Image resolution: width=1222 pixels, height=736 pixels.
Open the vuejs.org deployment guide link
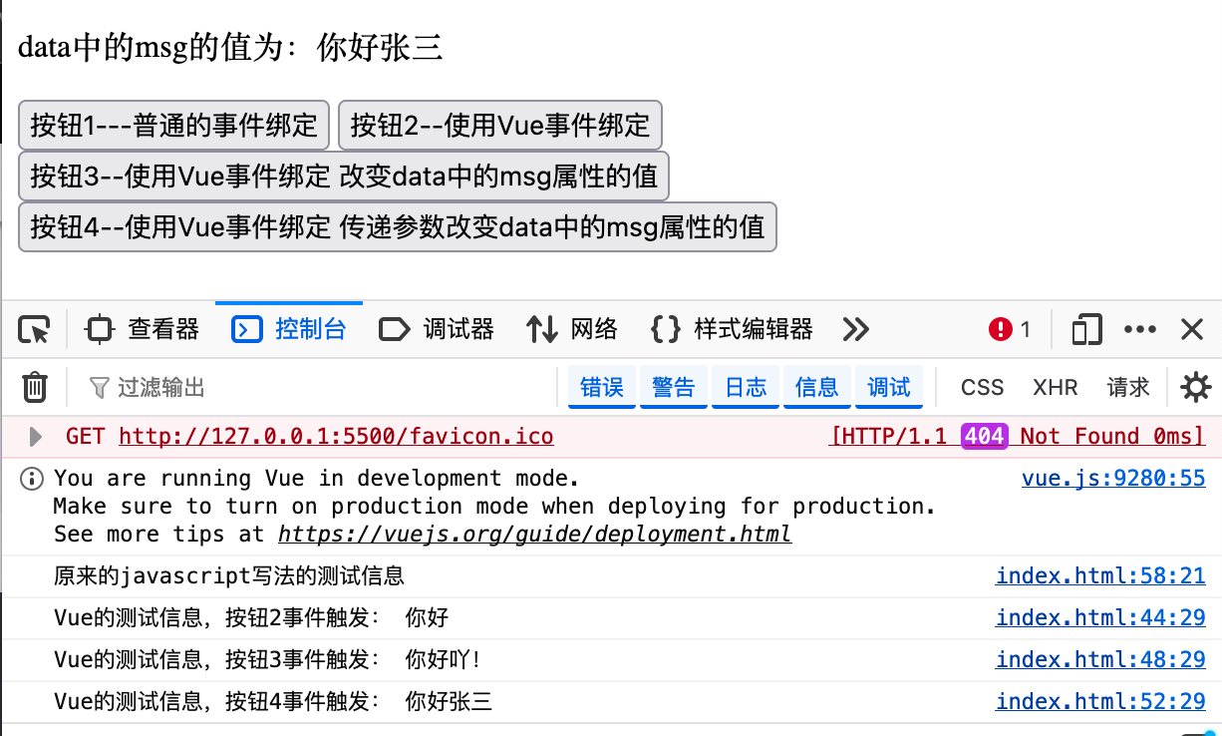click(x=534, y=535)
